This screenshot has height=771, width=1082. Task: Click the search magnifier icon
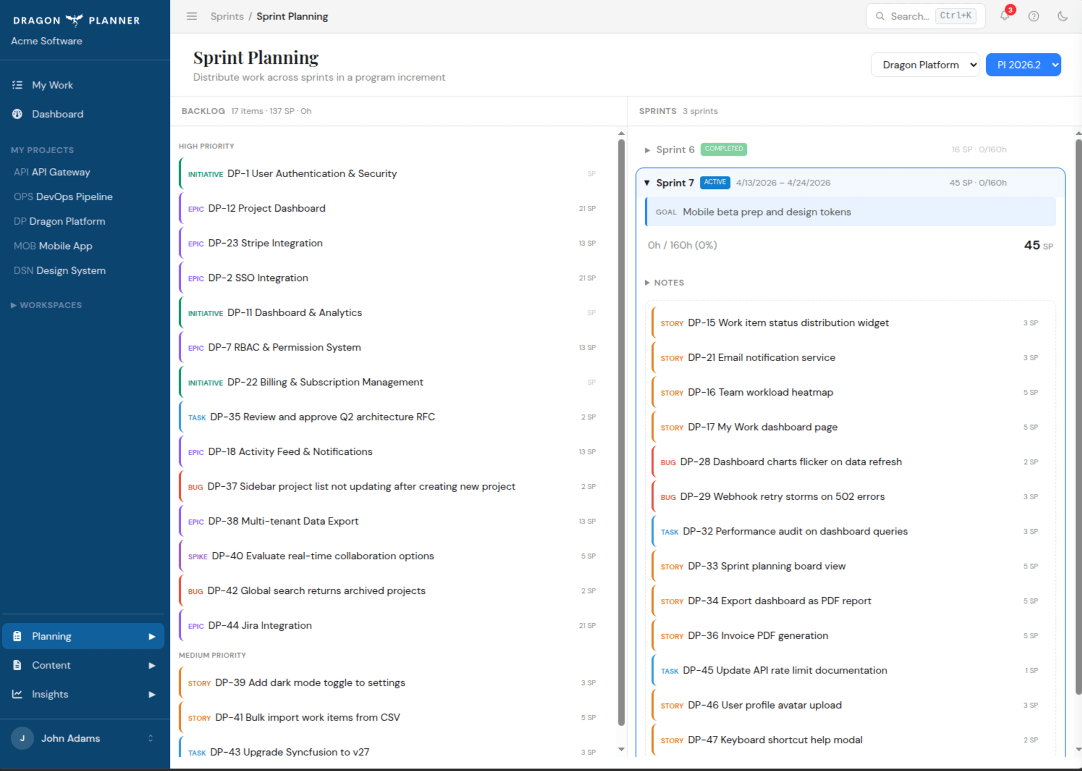click(880, 16)
